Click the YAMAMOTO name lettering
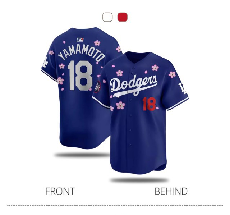 tap(81, 54)
